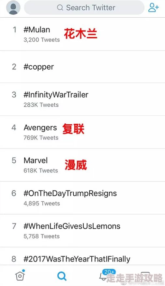
Task: Click the 283K Tweets label
Action: [41, 105]
